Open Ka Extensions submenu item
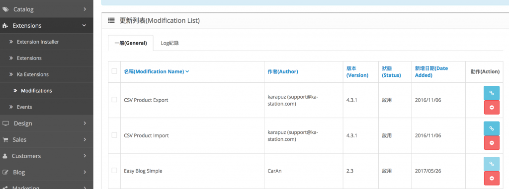Image resolution: width=509 pixels, height=189 pixels. click(x=33, y=74)
